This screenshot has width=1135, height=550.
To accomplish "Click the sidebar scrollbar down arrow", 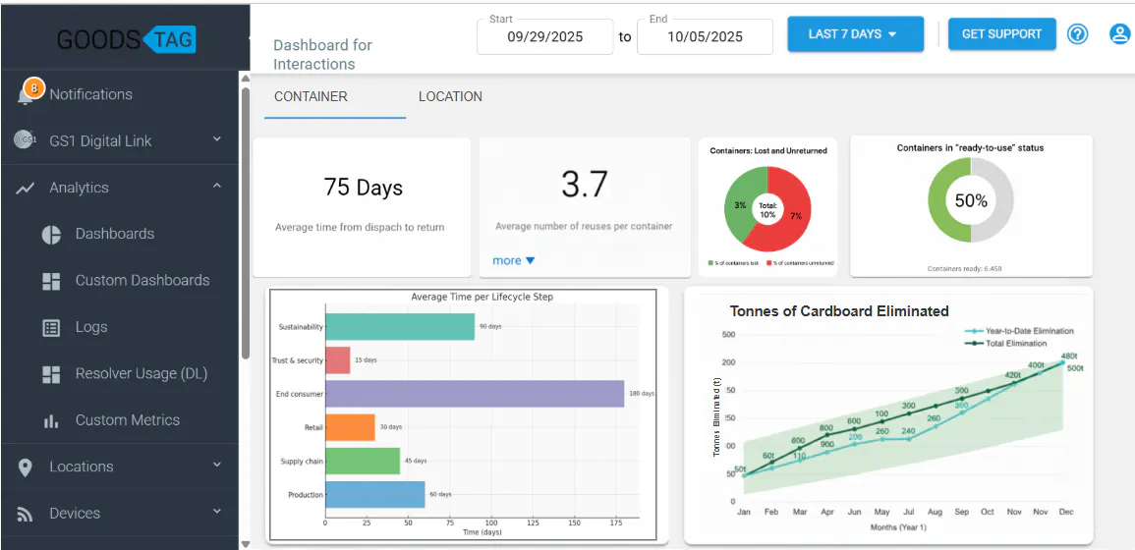I will tap(245, 543).
